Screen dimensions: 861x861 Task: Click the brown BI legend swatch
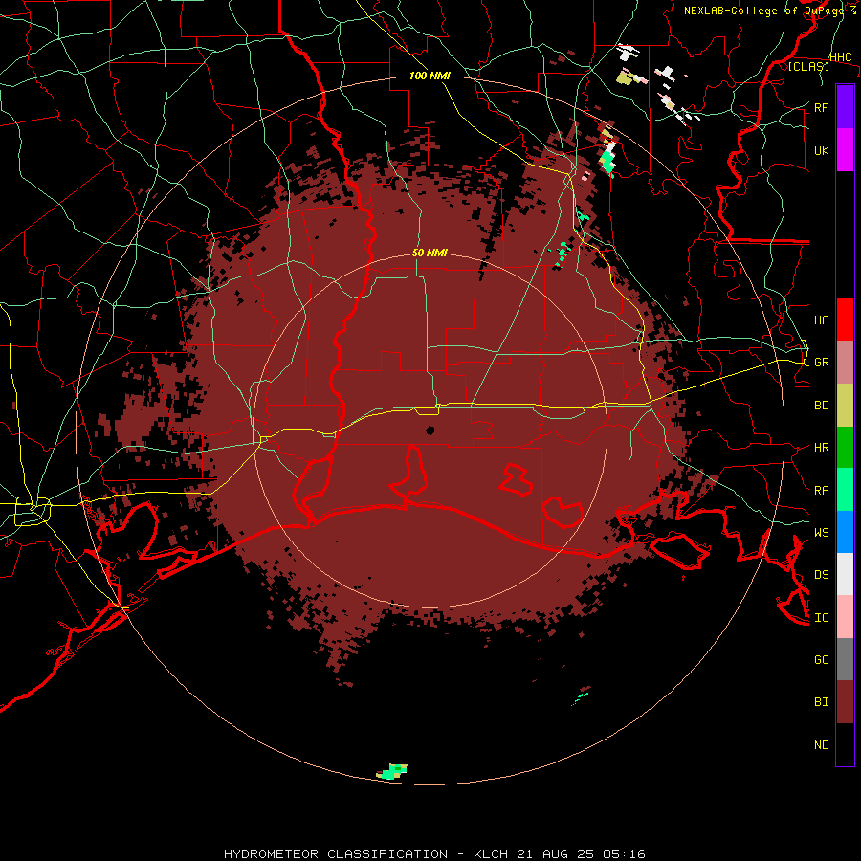point(845,702)
